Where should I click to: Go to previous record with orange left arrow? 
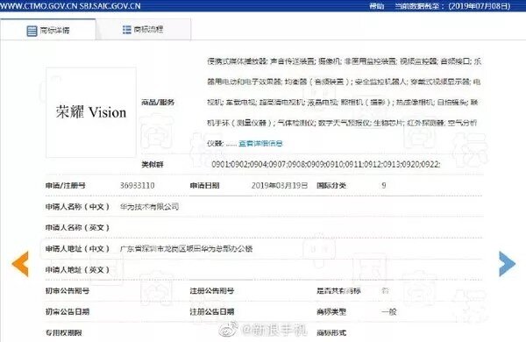20,264
